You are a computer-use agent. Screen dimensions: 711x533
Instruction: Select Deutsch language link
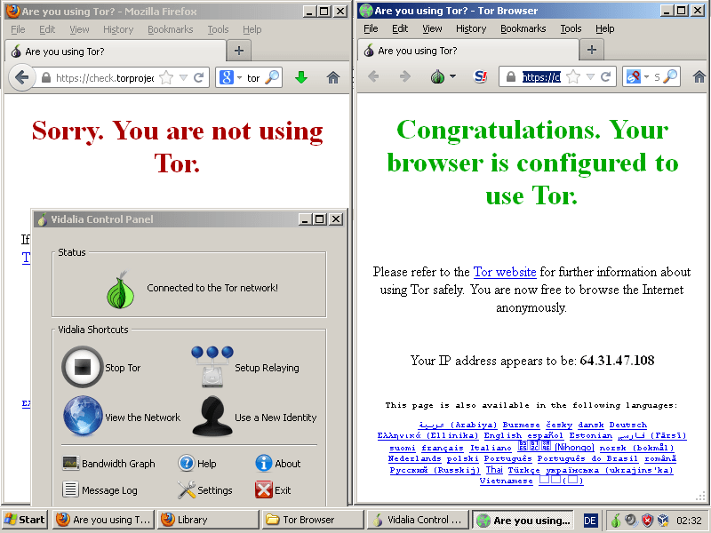coord(628,426)
